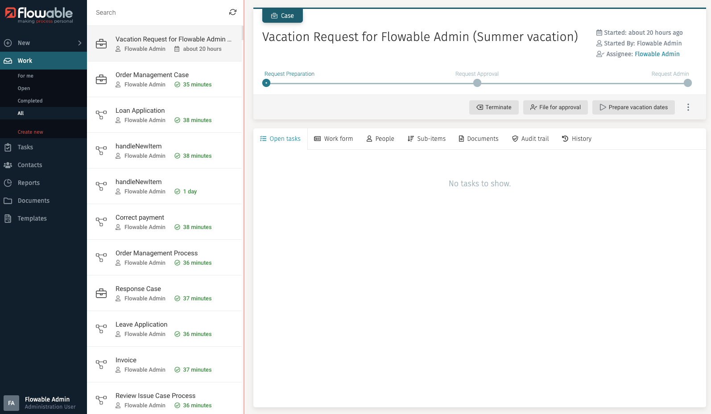Click Prepare vacation dates button
The image size is (711, 414).
click(633, 107)
